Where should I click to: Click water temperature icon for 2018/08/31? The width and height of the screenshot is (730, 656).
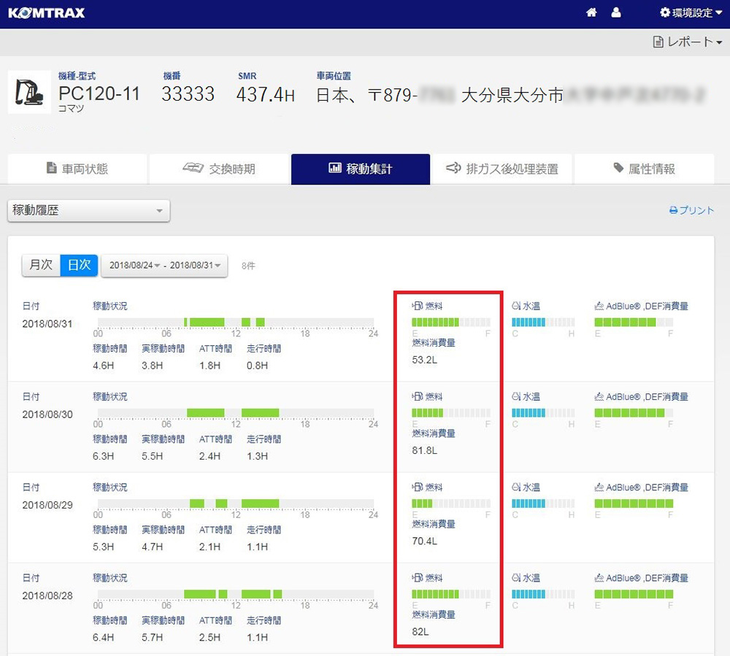pos(517,306)
